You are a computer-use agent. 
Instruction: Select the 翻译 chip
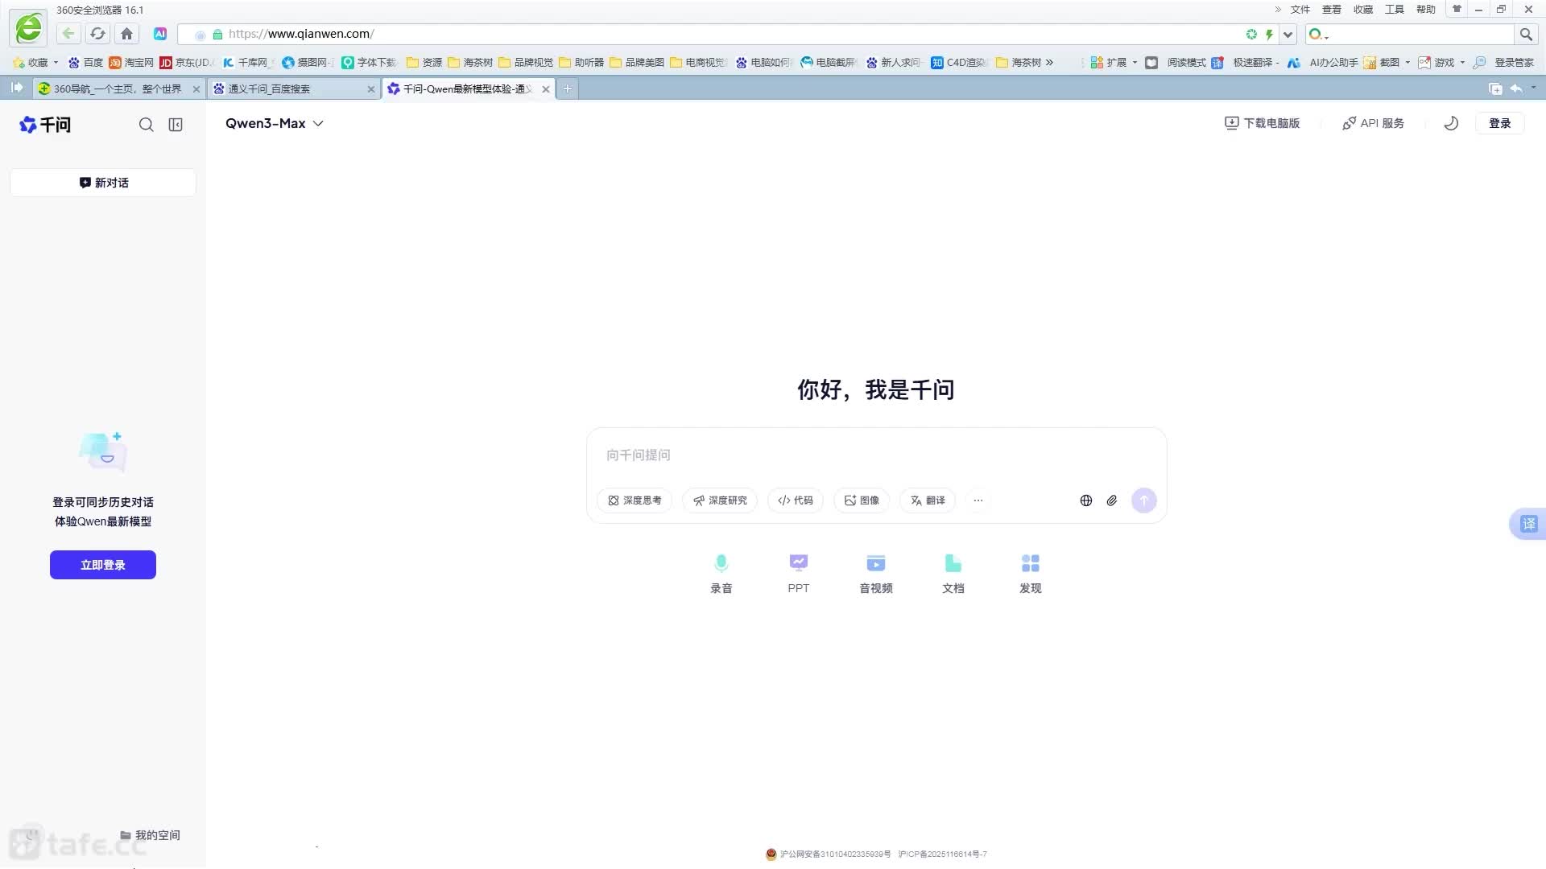tap(928, 500)
